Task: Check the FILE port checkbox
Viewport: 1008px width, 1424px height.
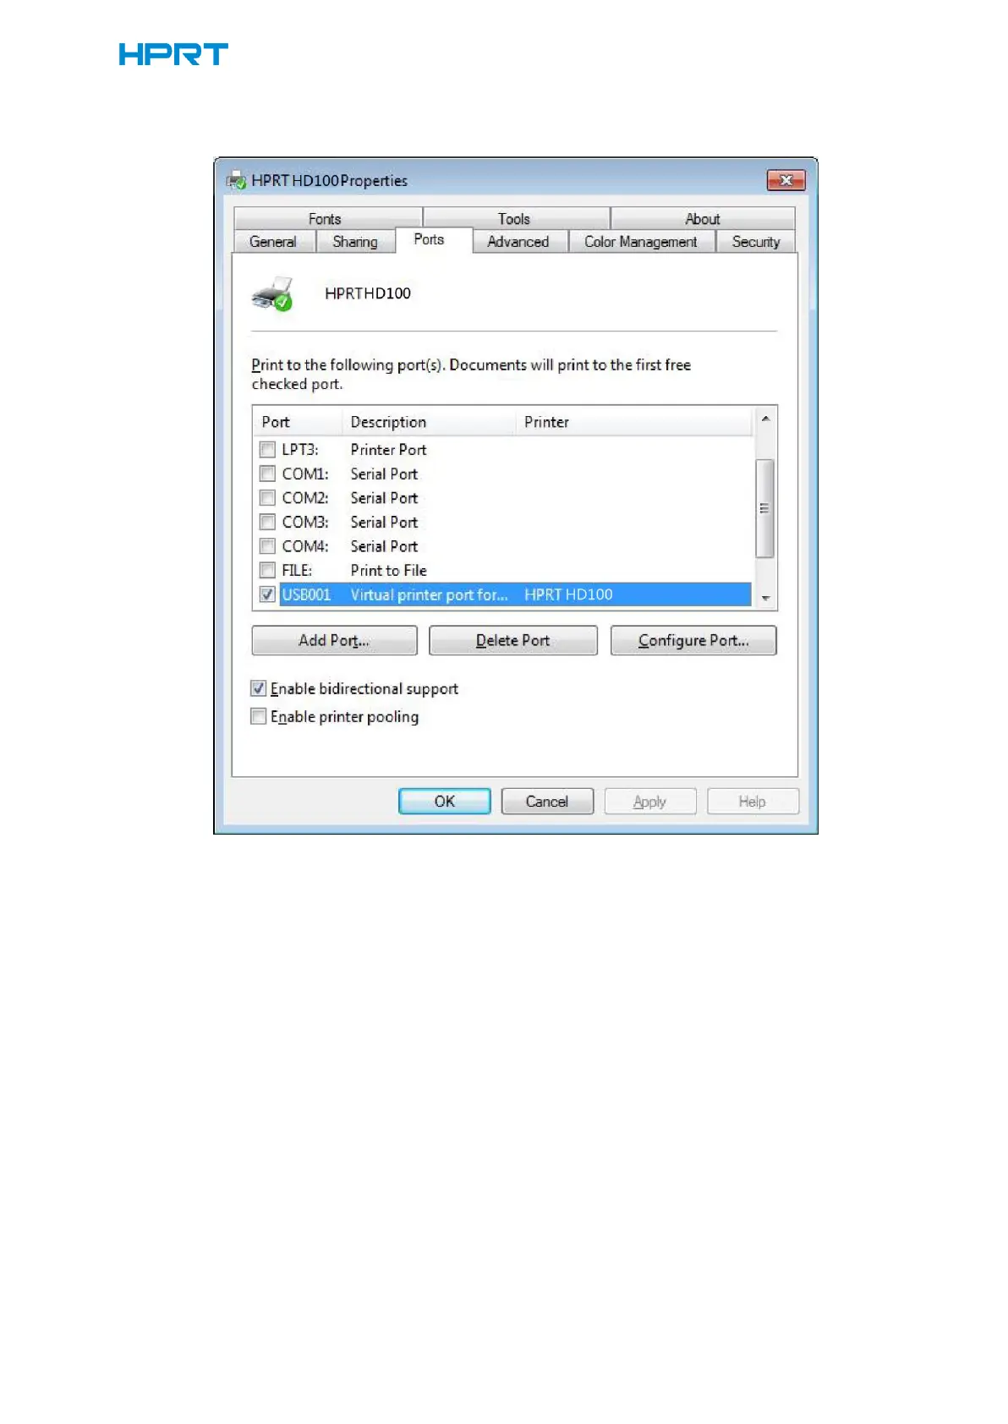Action: pyautogui.click(x=267, y=570)
